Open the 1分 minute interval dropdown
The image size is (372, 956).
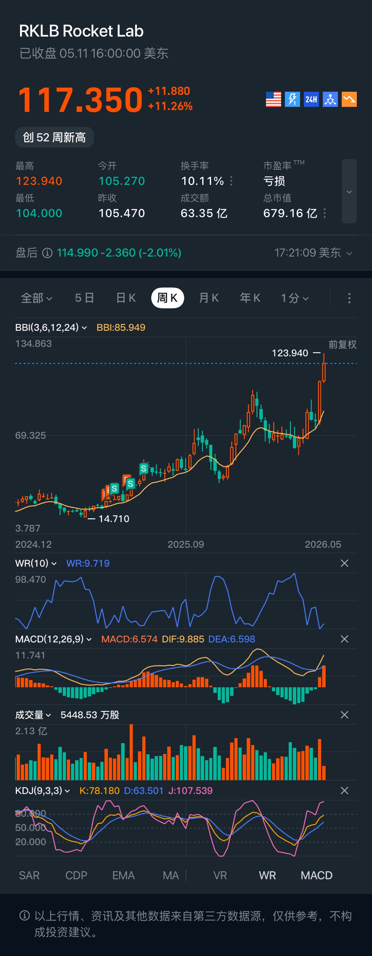click(x=294, y=298)
